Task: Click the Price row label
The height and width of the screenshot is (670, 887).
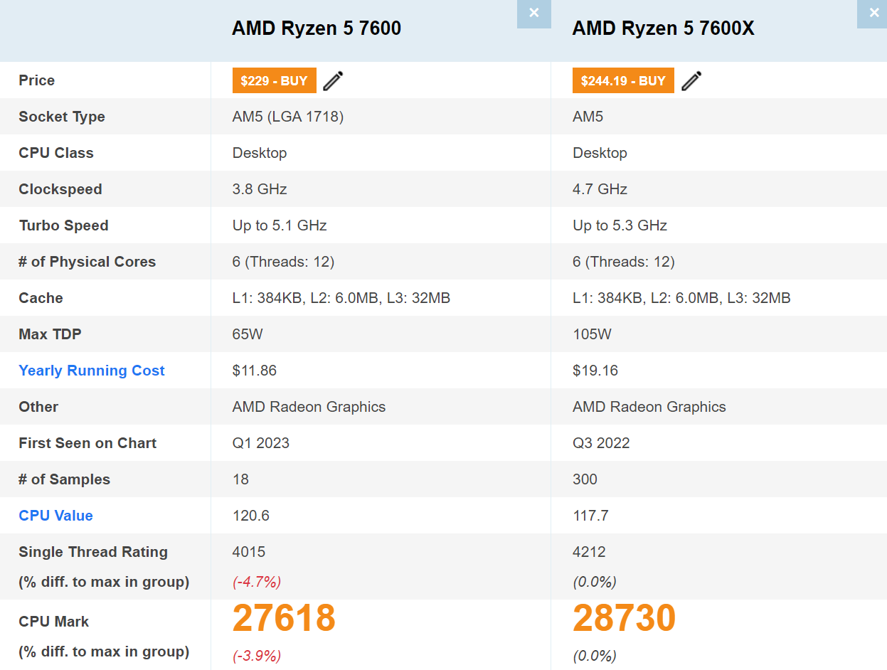Action: click(36, 80)
